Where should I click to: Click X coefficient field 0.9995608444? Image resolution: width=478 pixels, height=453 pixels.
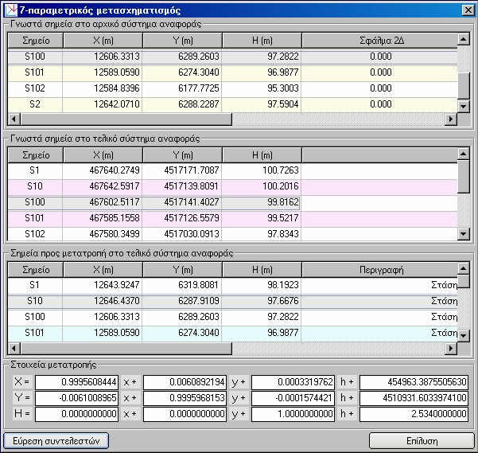pos(77,382)
